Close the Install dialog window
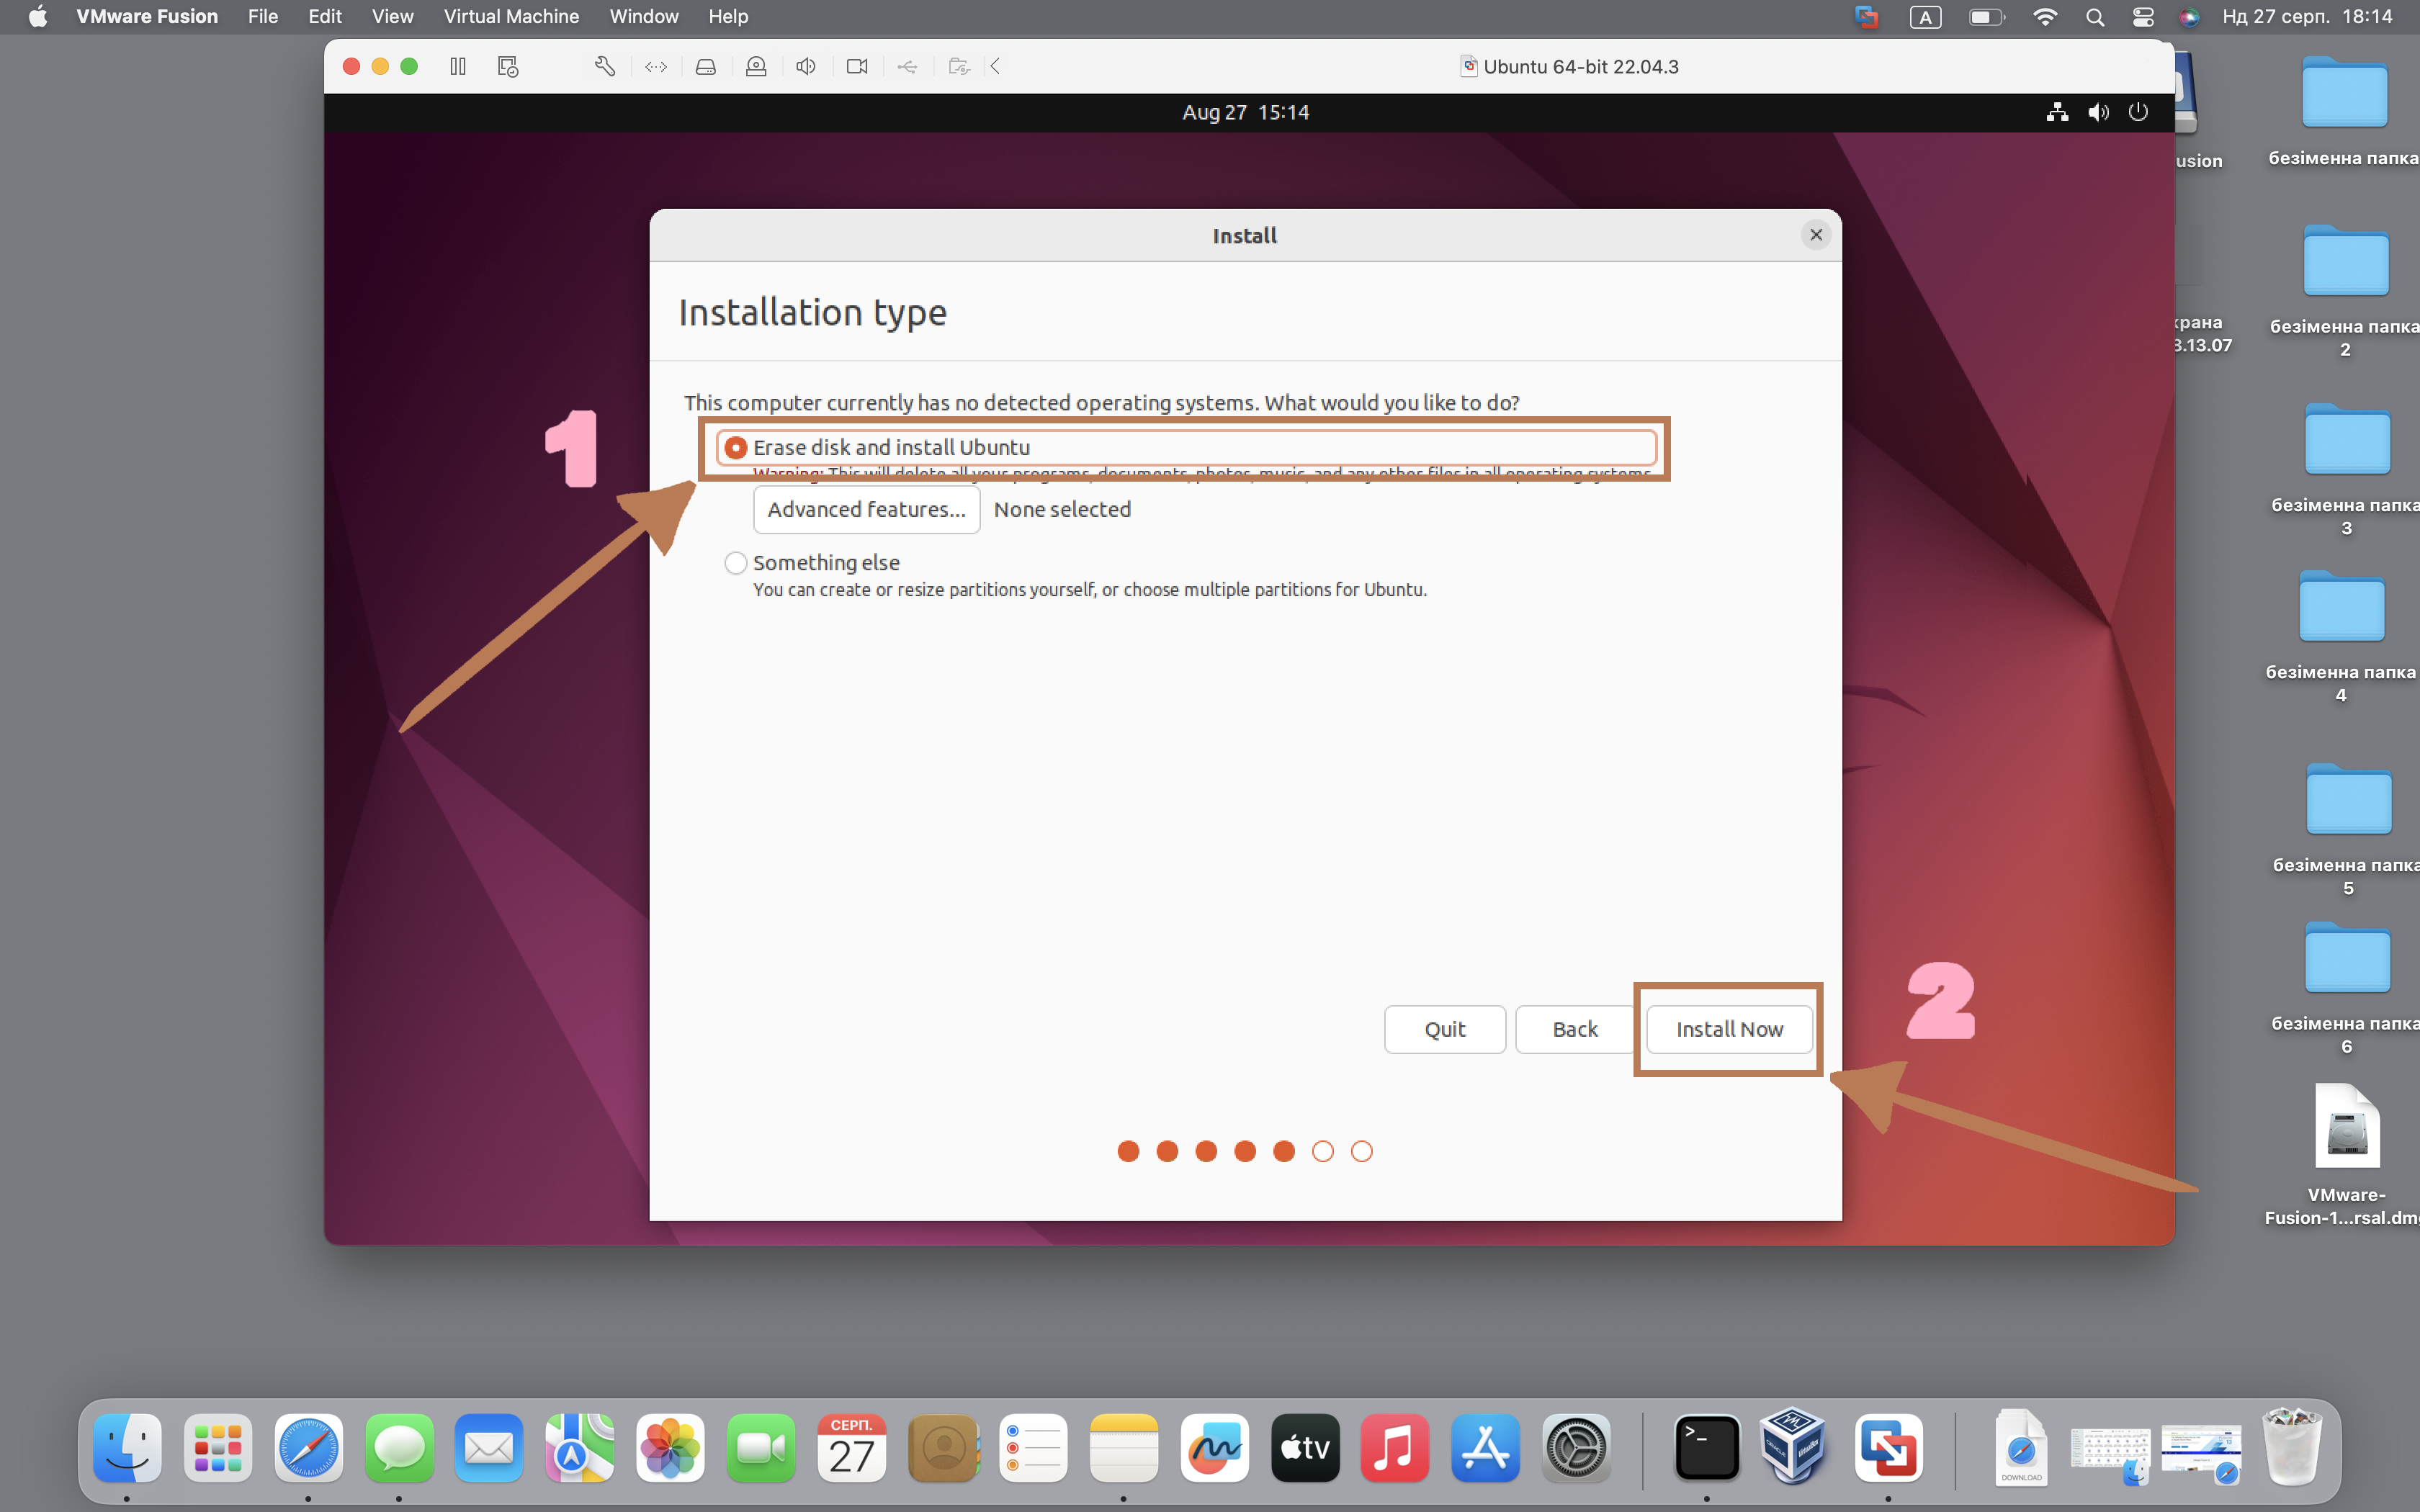The width and height of the screenshot is (2420, 1512). (x=1816, y=235)
